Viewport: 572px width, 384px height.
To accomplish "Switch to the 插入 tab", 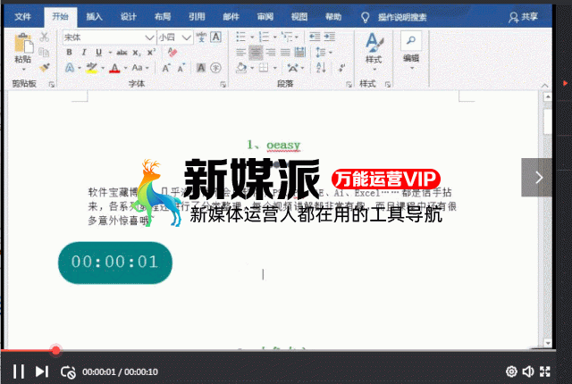I will pos(94,17).
